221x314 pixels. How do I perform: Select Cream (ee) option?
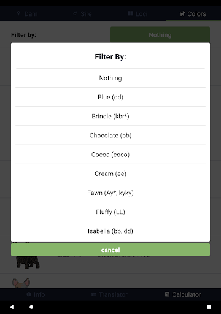click(110, 174)
